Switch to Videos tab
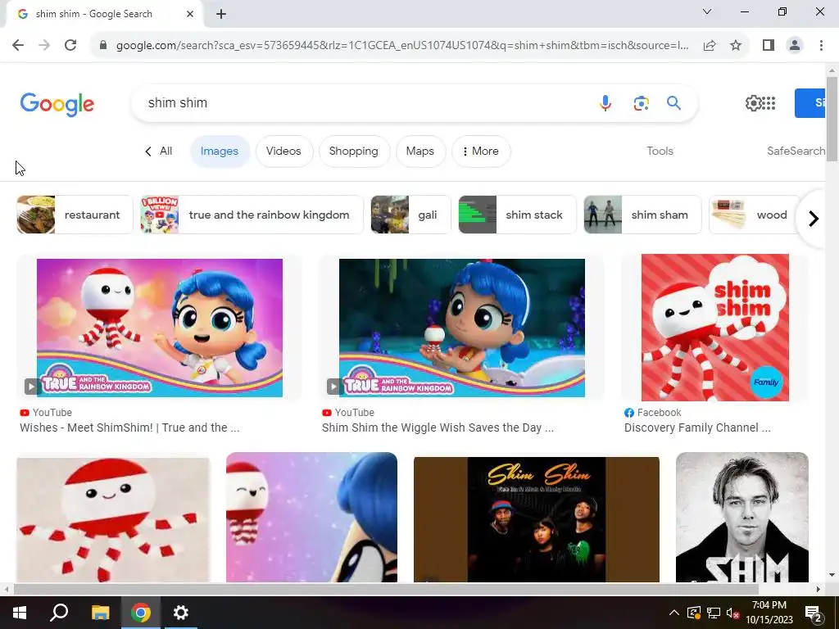839x629 pixels. click(283, 152)
